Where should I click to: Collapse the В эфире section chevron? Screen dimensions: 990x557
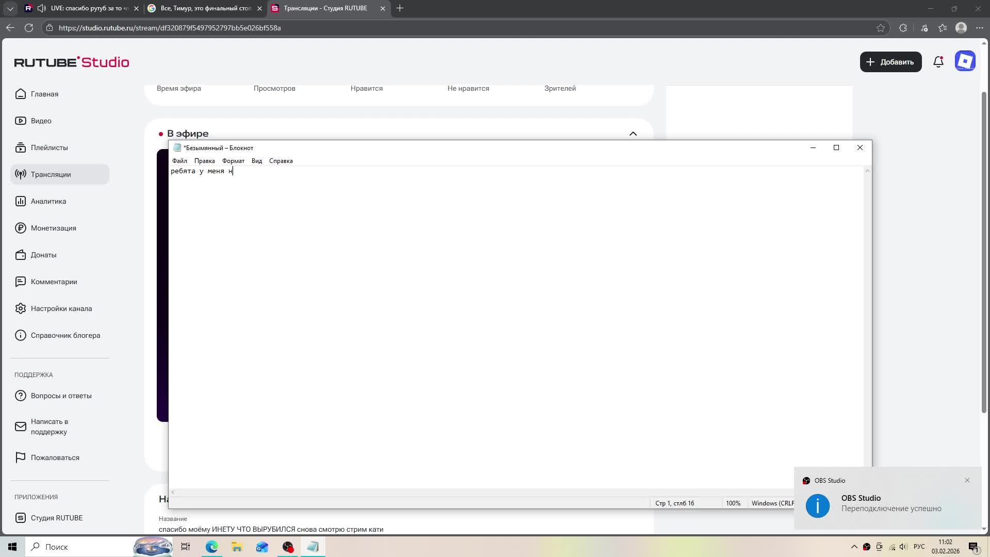click(633, 134)
